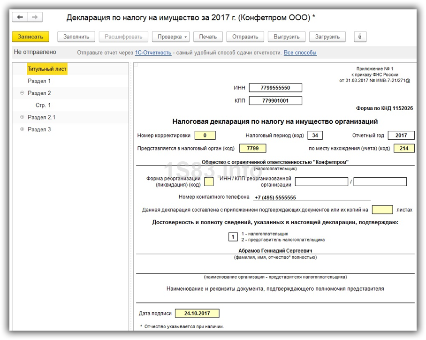Click the forward navigation arrow
This screenshot has height=340, width=426.
(35, 17)
